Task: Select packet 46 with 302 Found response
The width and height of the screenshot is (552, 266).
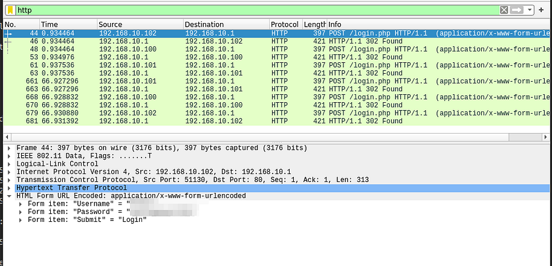Action: (x=181, y=42)
